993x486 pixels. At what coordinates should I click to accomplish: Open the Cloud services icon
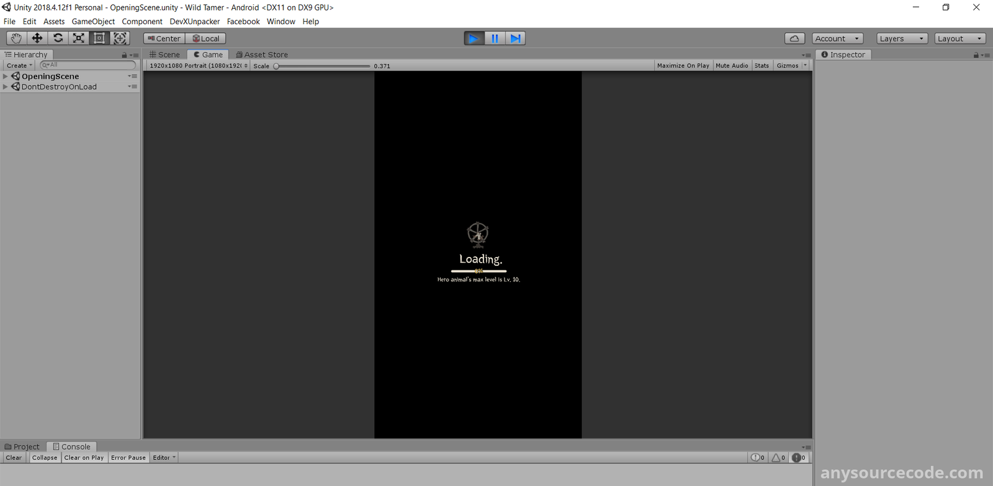[794, 38]
